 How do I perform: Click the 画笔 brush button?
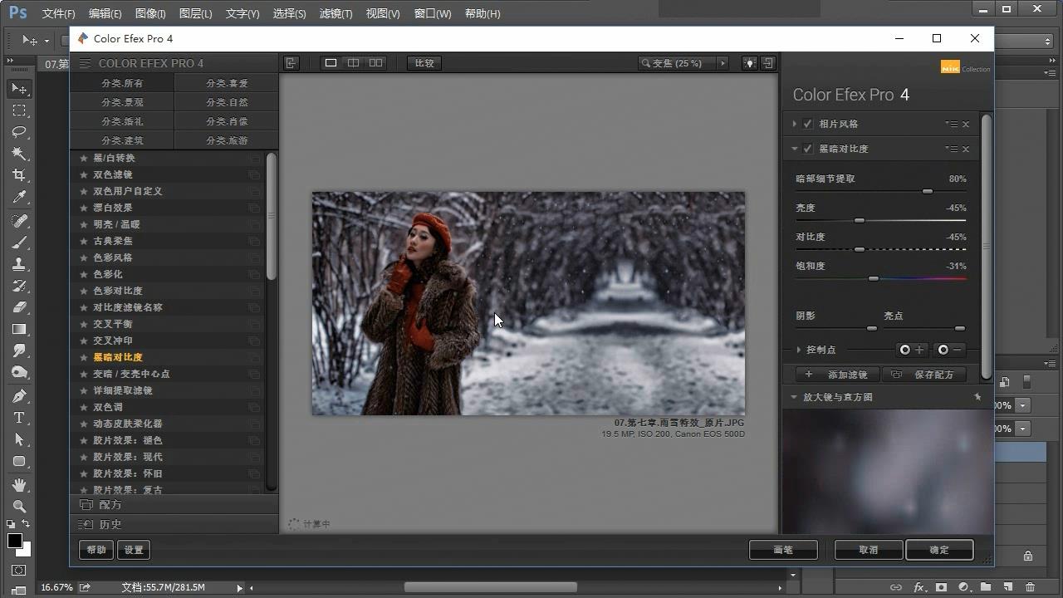coord(783,550)
